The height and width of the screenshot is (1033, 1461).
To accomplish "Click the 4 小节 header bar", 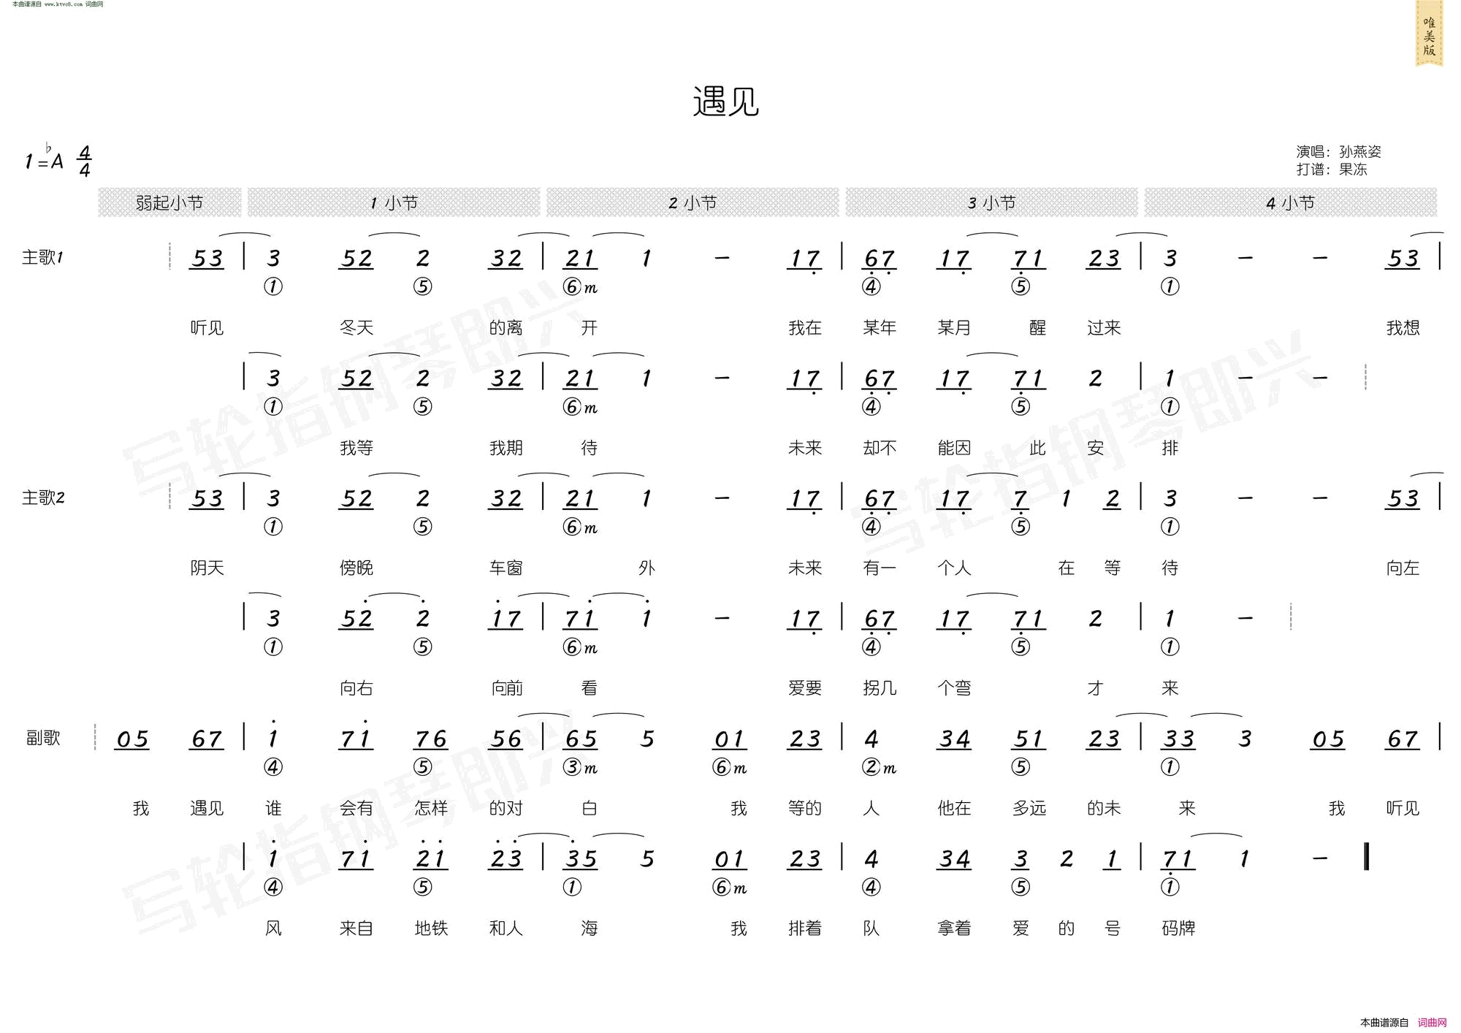I will [1290, 202].
